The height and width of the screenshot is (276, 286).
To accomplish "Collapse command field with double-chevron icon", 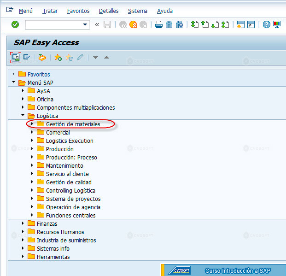I will point(97,24).
